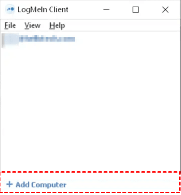Select the blurred computer's icon in the list

(10, 40)
